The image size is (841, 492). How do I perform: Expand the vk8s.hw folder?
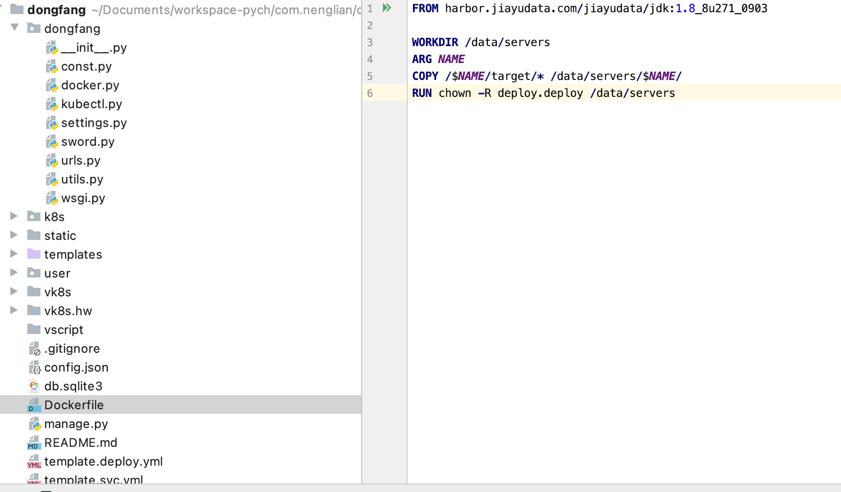pyautogui.click(x=14, y=310)
